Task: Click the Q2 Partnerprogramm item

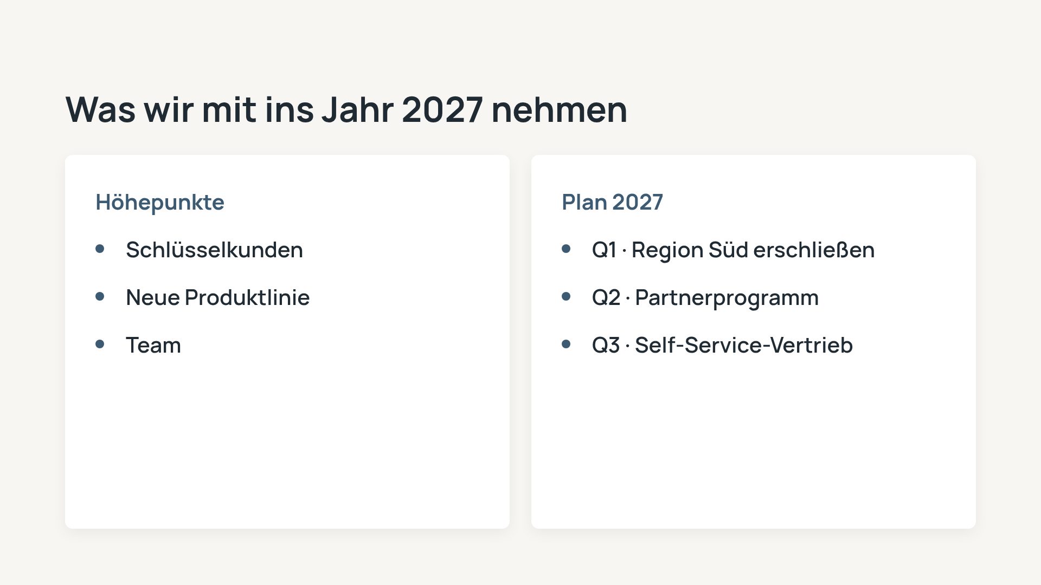Action: pos(705,297)
